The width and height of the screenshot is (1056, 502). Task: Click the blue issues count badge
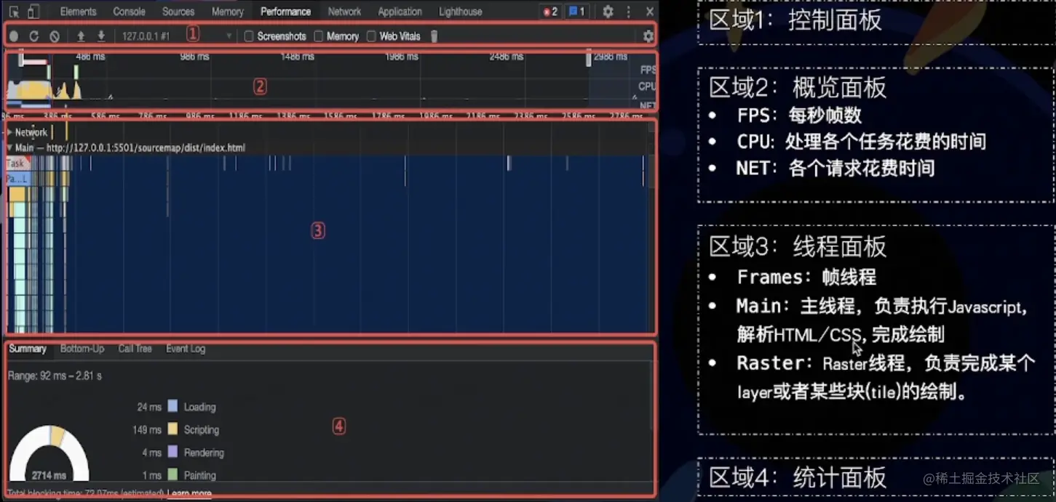(x=576, y=12)
